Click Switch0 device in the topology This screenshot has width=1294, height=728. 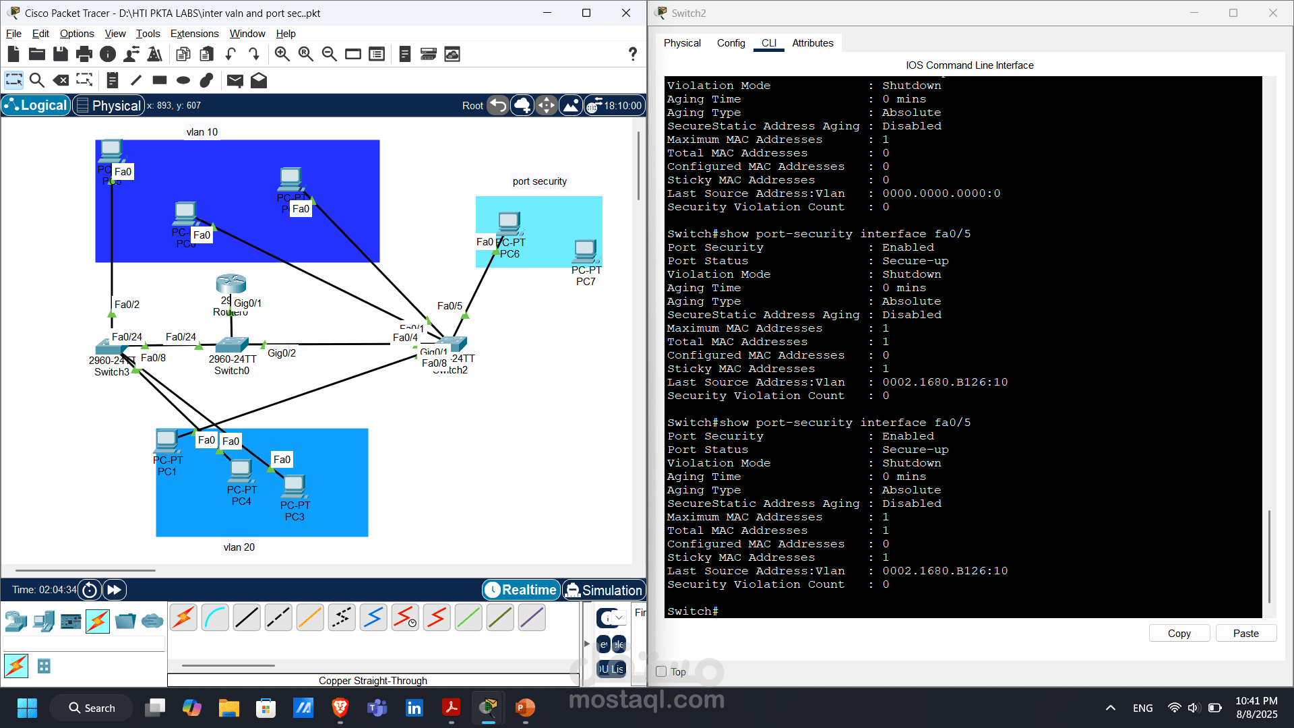pyautogui.click(x=232, y=345)
